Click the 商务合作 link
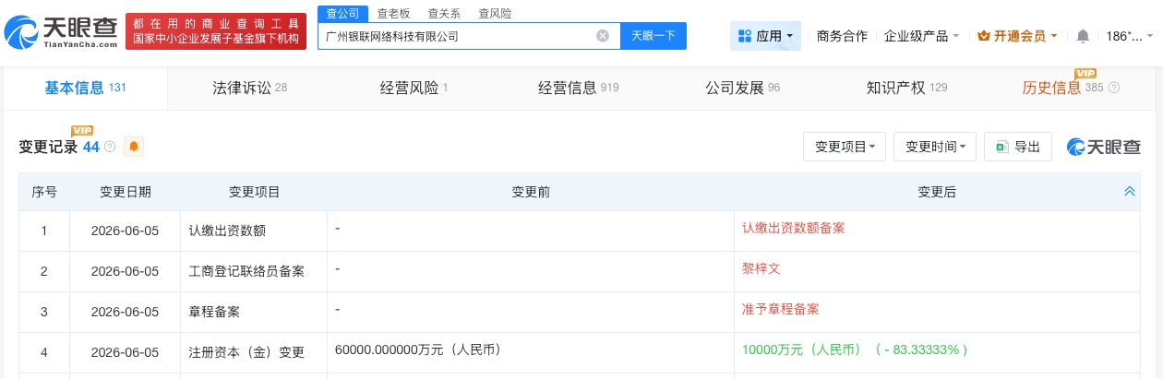Screen dimensions: 1163x379 click(x=842, y=36)
